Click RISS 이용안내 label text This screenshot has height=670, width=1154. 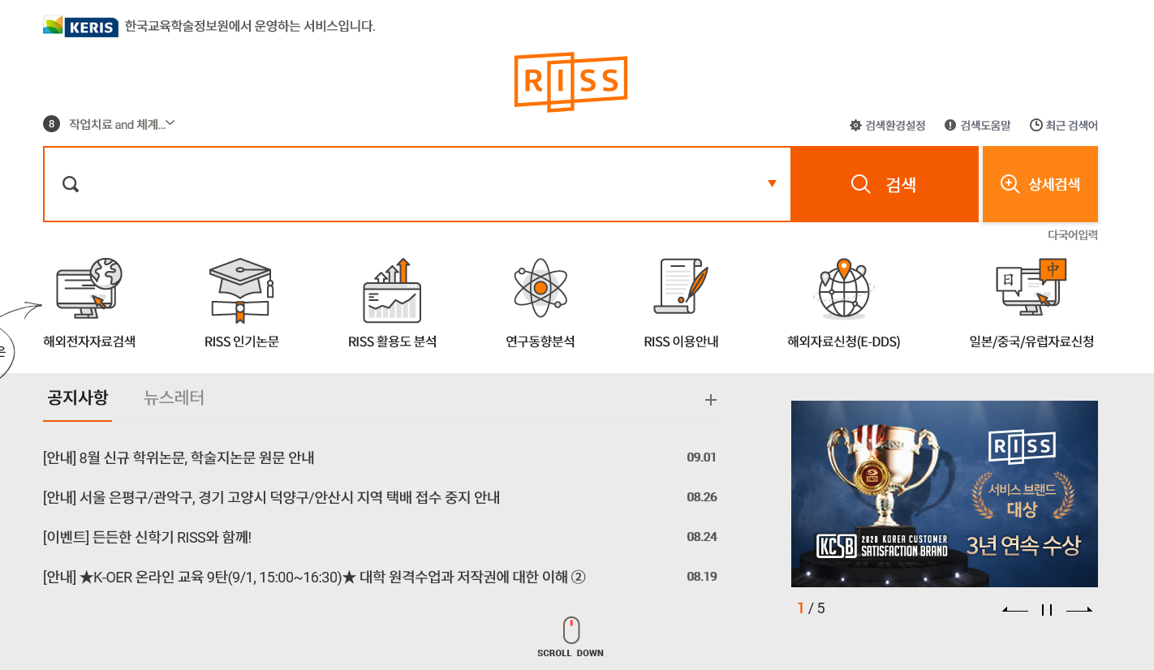point(681,341)
